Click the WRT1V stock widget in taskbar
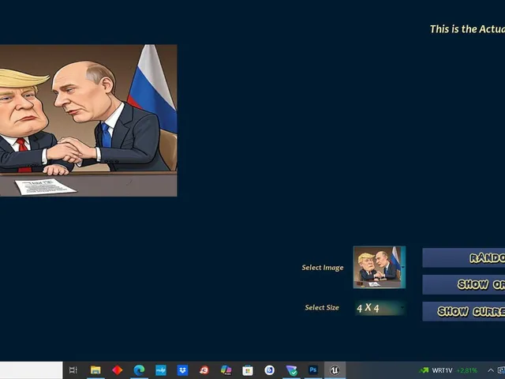This screenshot has width=505, height=379. (x=448, y=370)
